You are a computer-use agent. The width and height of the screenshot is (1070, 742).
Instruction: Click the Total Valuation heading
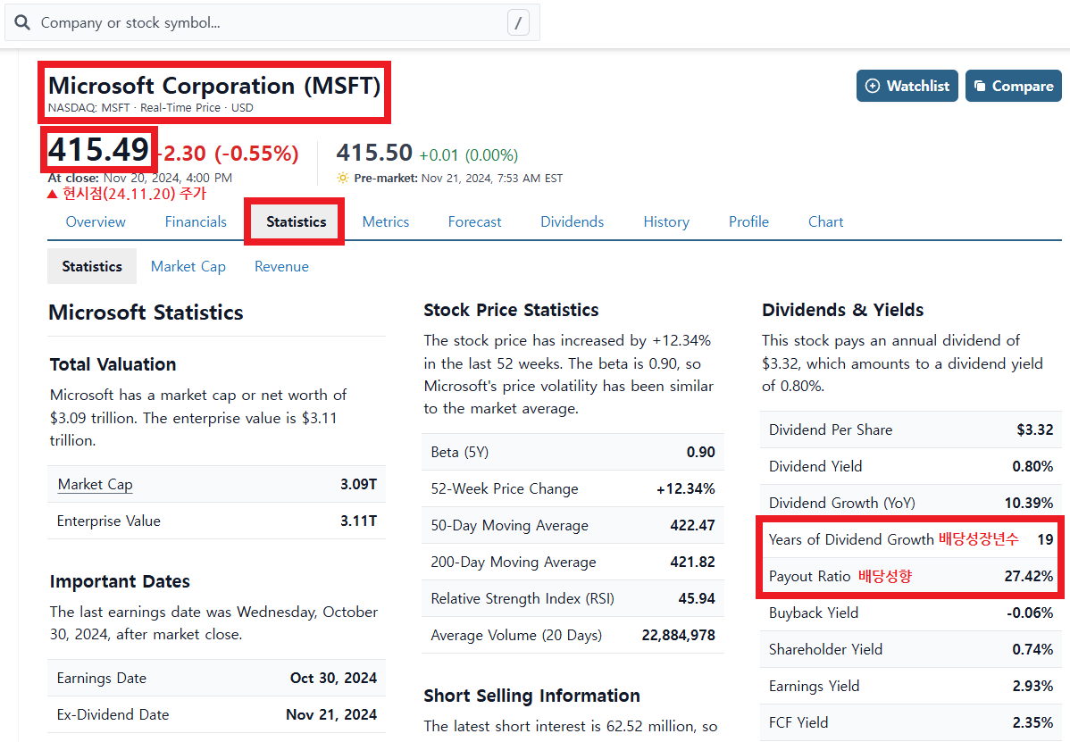[113, 364]
